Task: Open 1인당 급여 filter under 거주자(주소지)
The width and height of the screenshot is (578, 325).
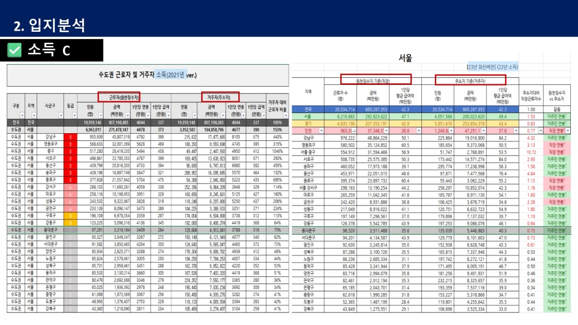Action: point(264,116)
